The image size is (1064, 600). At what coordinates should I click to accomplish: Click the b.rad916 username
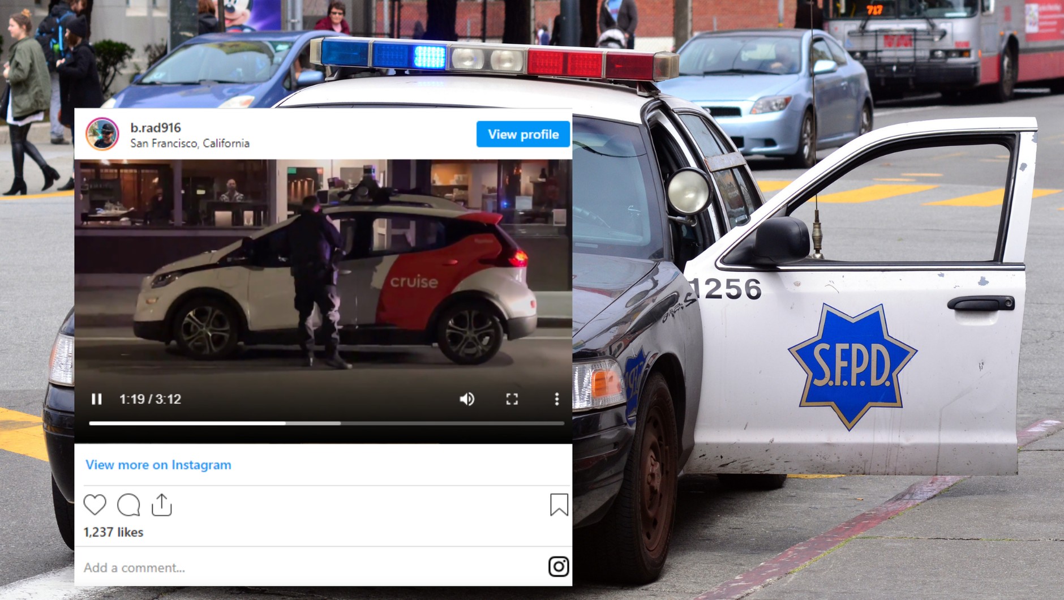(156, 128)
